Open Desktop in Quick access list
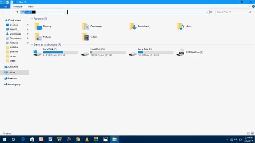255x143 pixels. (x=14, y=25)
